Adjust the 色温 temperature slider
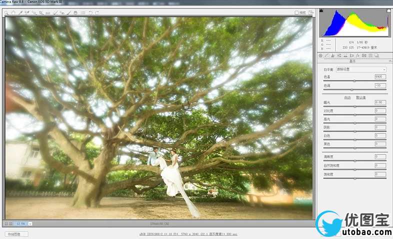 pyautogui.click(x=354, y=81)
